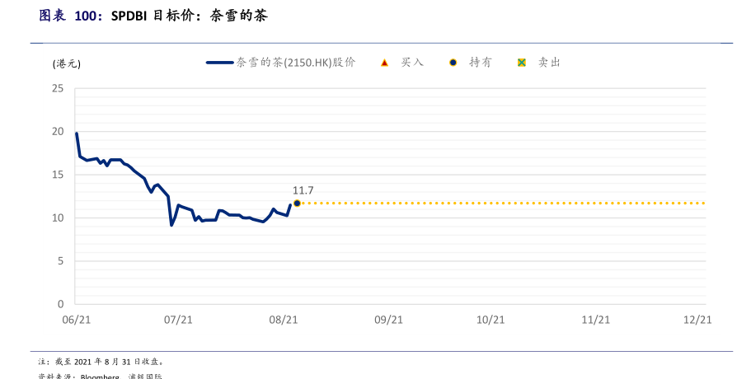Click the 卖出 cross legend marker
Image resolution: width=737 pixels, height=379 pixels.
pyautogui.click(x=521, y=63)
